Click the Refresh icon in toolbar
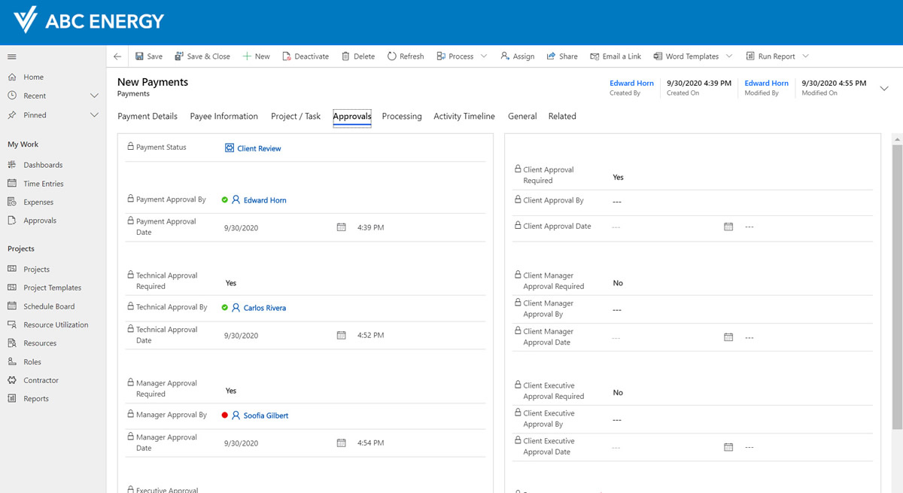The image size is (903, 493). click(x=392, y=56)
